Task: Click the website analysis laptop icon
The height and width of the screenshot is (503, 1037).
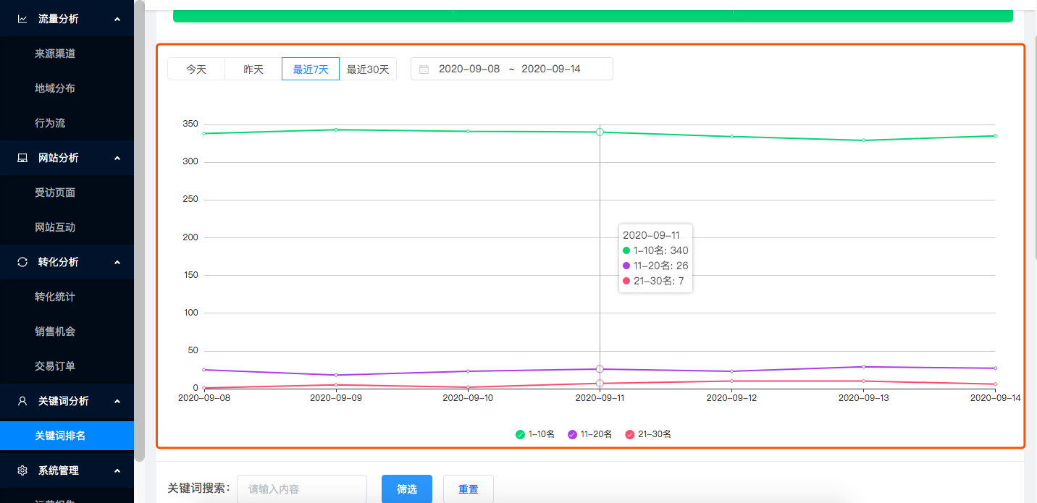Action: click(22, 158)
